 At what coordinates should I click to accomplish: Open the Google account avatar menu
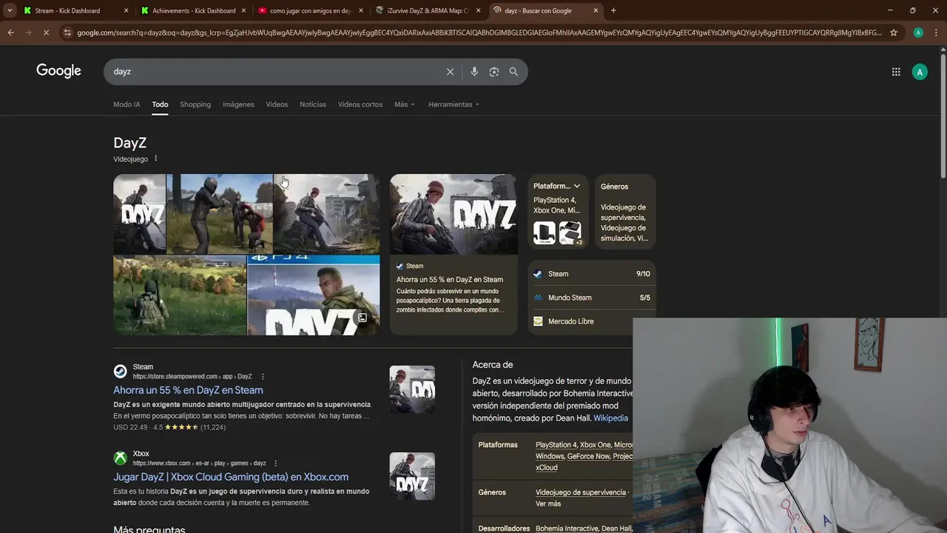click(920, 72)
